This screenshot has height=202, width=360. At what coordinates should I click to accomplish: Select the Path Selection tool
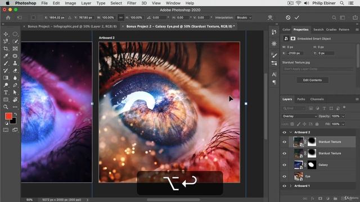coord(15,92)
